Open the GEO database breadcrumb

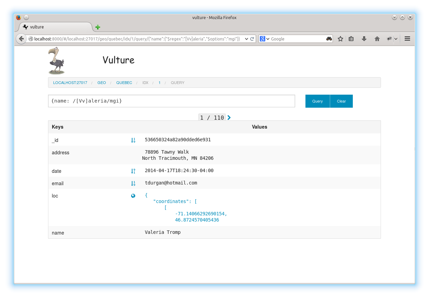102,83
